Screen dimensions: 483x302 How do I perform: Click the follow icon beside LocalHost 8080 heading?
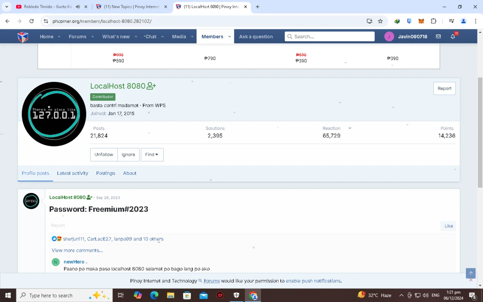[151, 86]
